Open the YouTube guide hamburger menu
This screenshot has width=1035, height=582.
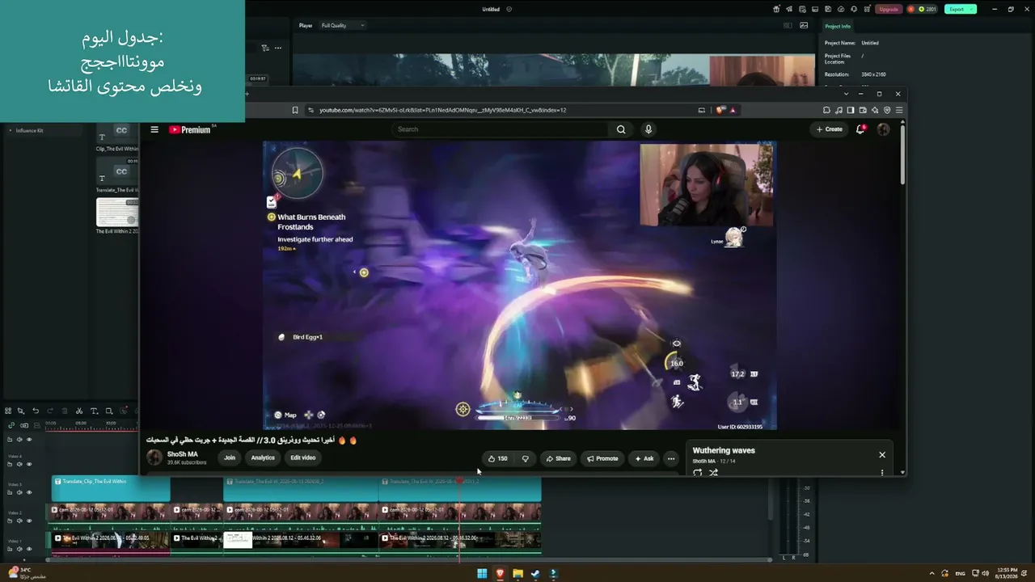click(154, 129)
